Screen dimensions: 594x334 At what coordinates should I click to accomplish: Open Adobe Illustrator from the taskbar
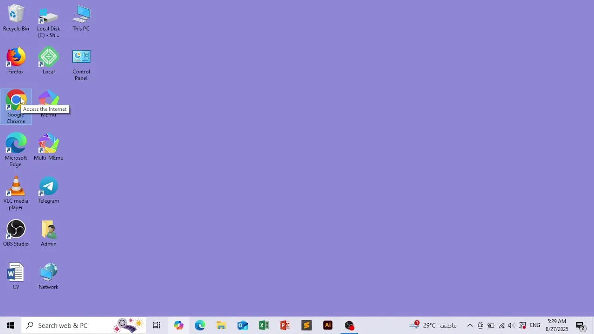tap(328, 325)
